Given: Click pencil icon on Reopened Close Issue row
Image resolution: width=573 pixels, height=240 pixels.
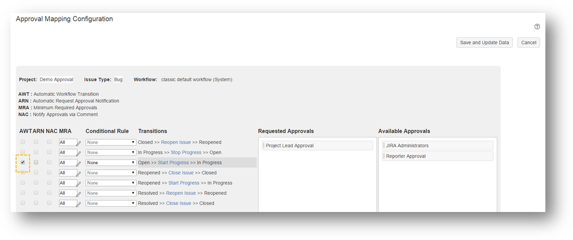Looking at the screenshot, I should (x=79, y=173).
